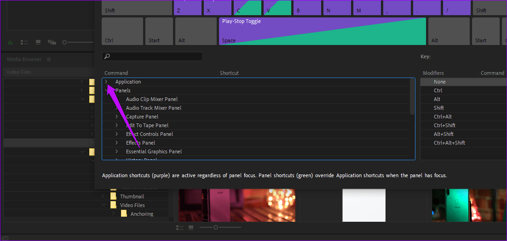
Task: Expand the Capture Panel entry
Action: 116,117
